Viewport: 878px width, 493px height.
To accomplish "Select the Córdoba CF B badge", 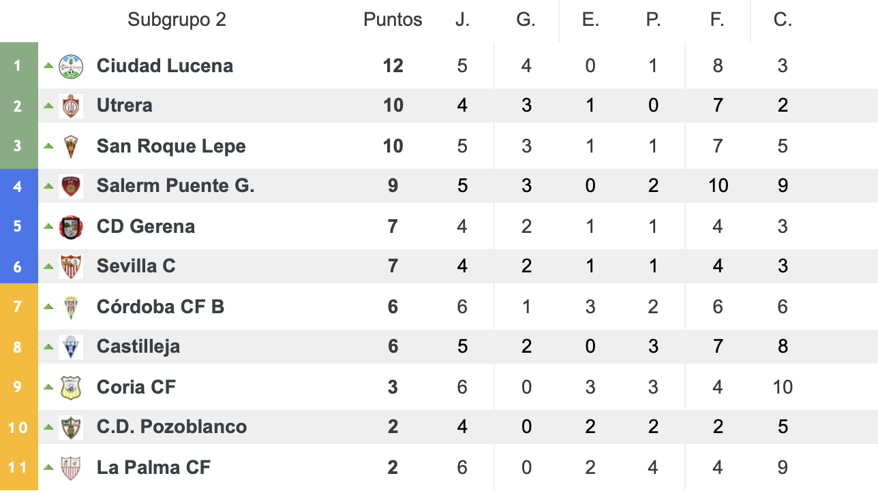I will 71,307.
